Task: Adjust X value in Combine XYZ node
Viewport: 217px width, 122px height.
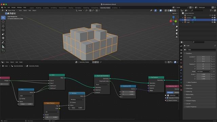Action: [x=128, y=92]
